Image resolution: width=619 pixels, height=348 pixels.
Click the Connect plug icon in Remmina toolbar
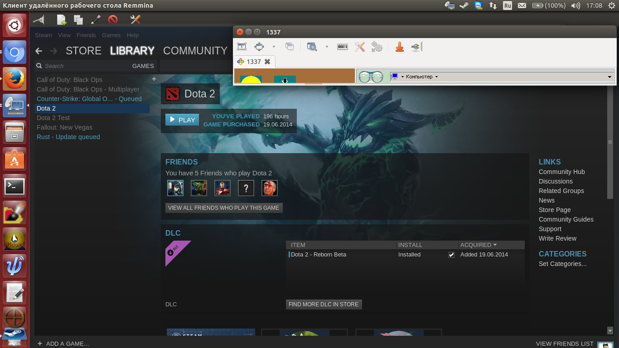point(39,19)
